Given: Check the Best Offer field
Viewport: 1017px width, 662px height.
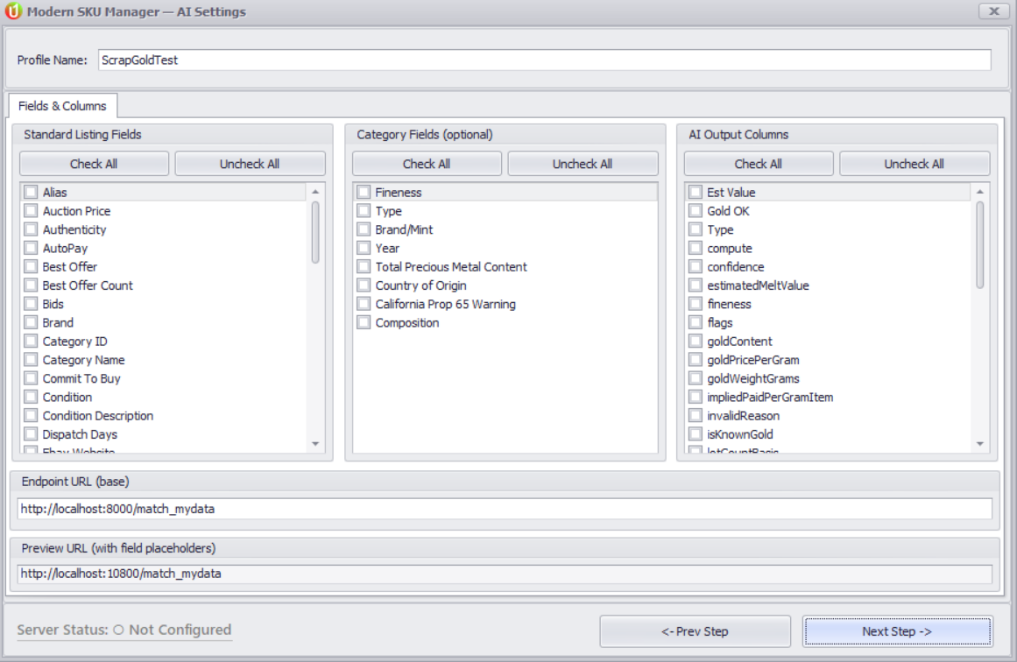Looking at the screenshot, I should [x=32, y=266].
